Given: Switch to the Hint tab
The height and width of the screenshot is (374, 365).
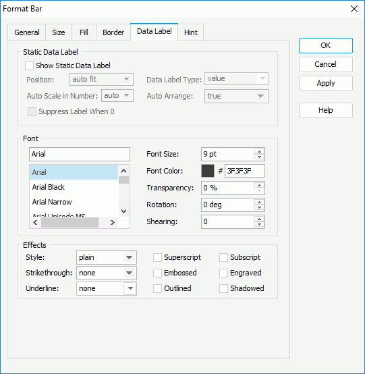Looking at the screenshot, I should (x=191, y=32).
